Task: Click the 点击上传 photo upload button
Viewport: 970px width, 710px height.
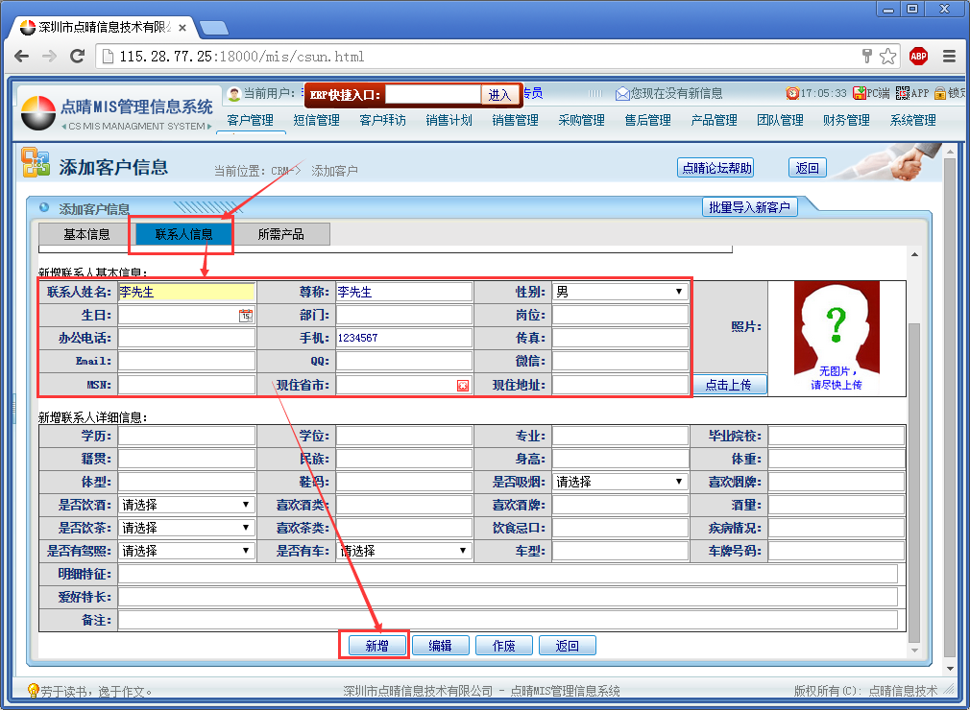Action: 729,385
